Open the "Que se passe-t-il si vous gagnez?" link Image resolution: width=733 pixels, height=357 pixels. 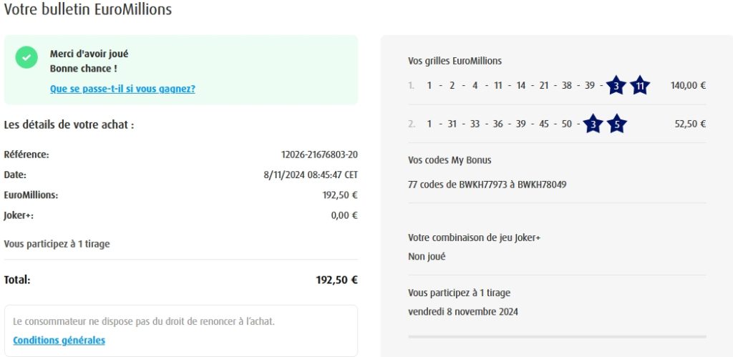pos(122,89)
